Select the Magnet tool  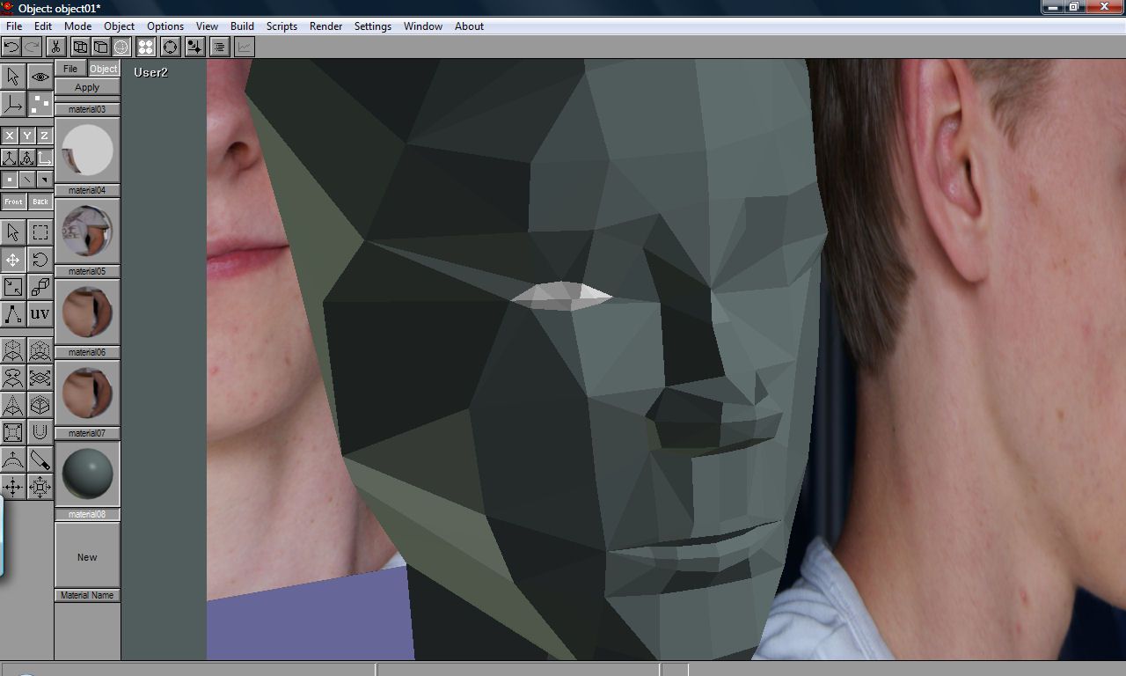pyautogui.click(x=39, y=432)
